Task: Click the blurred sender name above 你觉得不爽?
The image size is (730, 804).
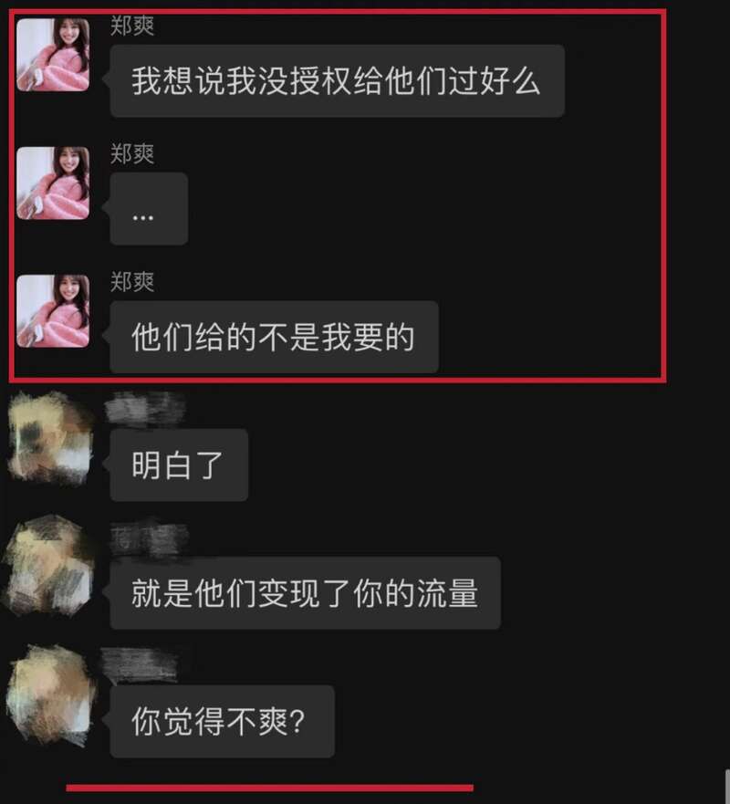Action: tap(139, 665)
